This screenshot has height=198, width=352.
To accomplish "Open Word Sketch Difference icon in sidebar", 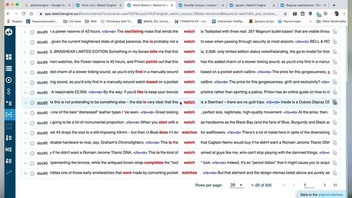I will (9, 92).
